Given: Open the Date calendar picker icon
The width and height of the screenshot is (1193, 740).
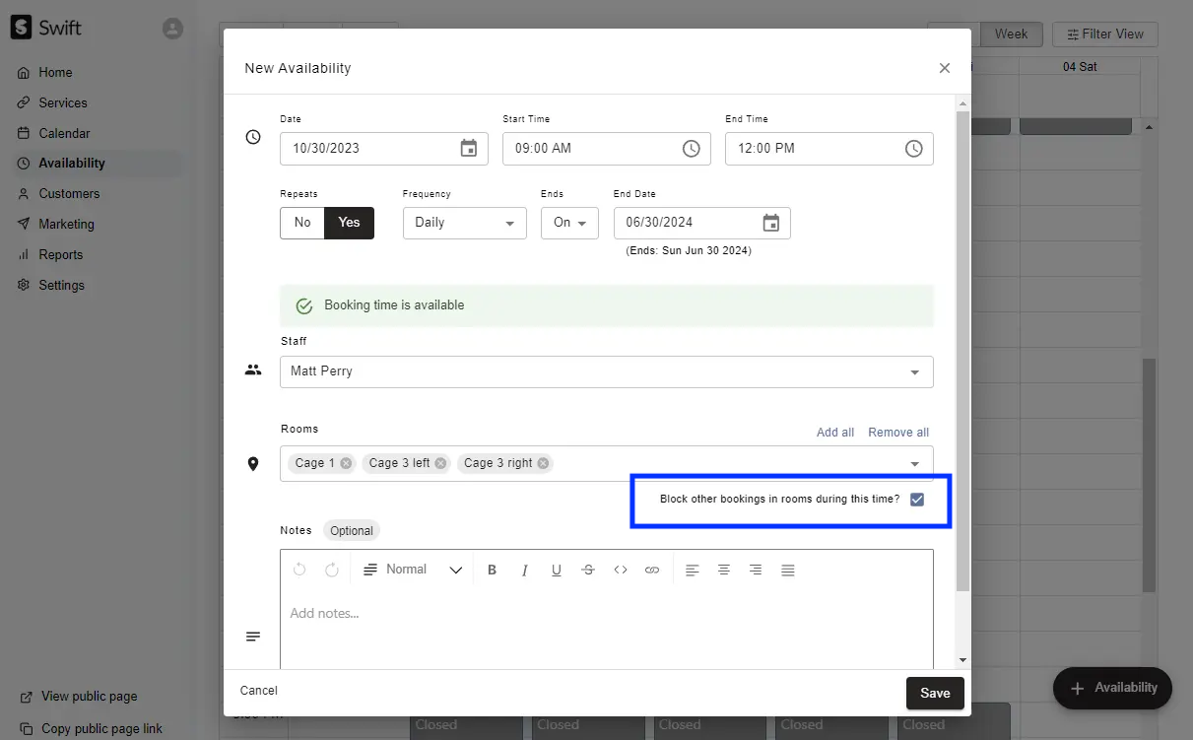Looking at the screenshot, I should click(469, 149).
